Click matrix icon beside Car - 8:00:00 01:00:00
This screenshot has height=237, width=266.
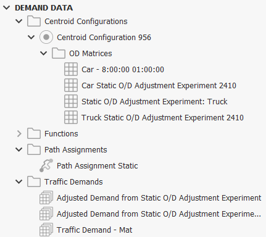[71, 69]
